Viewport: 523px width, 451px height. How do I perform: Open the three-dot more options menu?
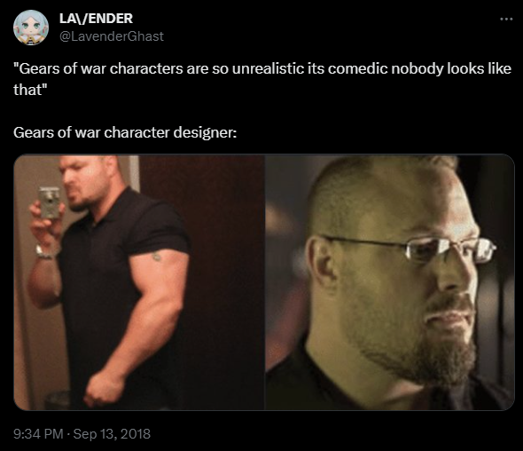506,19
